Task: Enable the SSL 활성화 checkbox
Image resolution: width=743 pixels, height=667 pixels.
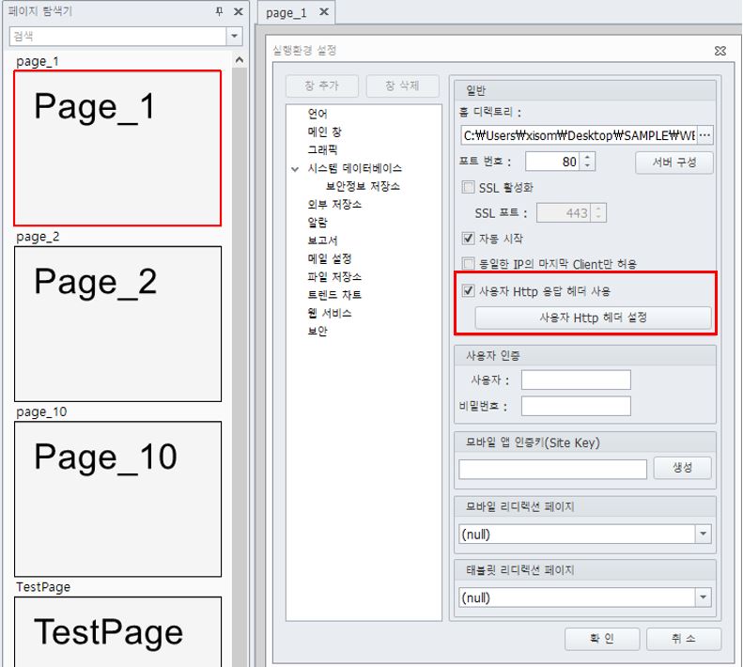Action: tap(468, 187)
